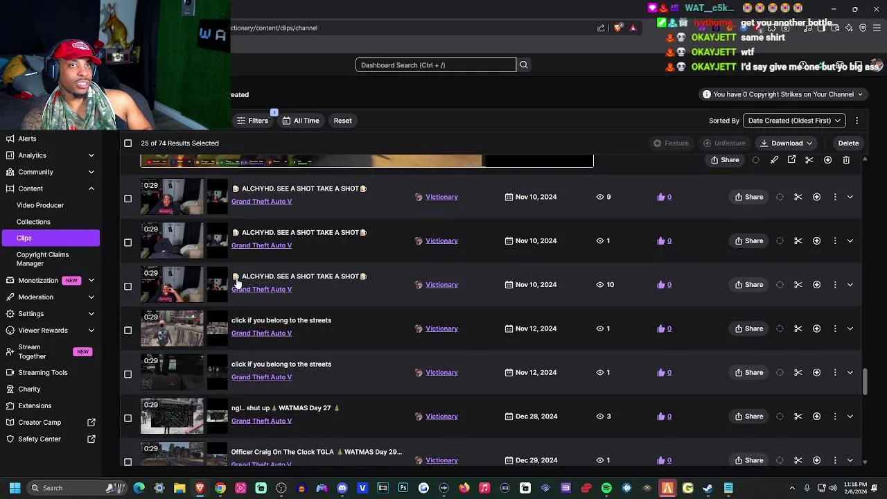Open the Download dropdown for selected clips

(x=787, y=143)
